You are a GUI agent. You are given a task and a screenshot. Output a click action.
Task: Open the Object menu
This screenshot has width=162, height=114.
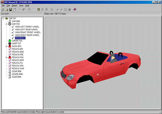click(15, 6)
